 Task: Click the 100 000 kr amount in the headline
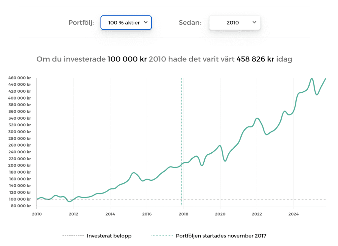127,59
